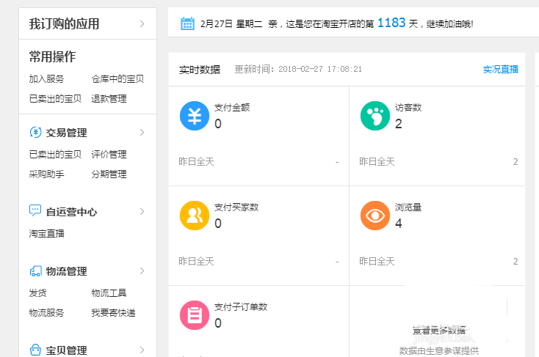The height and width of the screenshot is (357, 539).
Task: Open the 评价管理 menu entry
Action: pyautogui.click(x=109, y=154)
